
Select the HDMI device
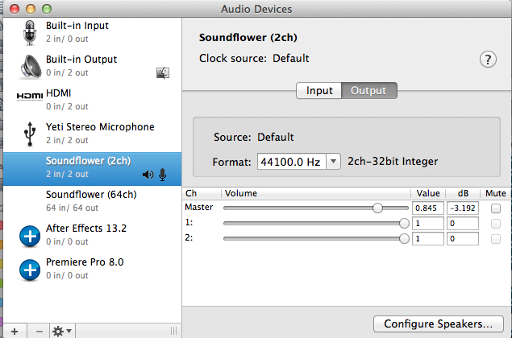tap(93, 100)
